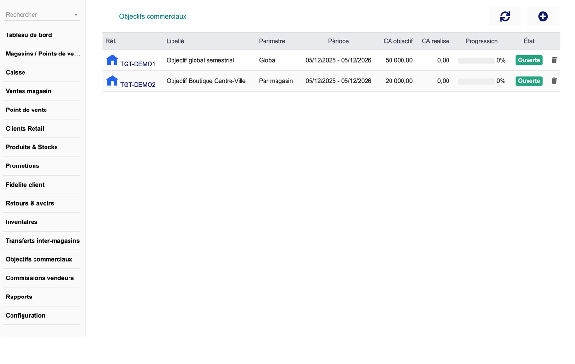Open Commissions vendeurs

(x=40, y=277)
